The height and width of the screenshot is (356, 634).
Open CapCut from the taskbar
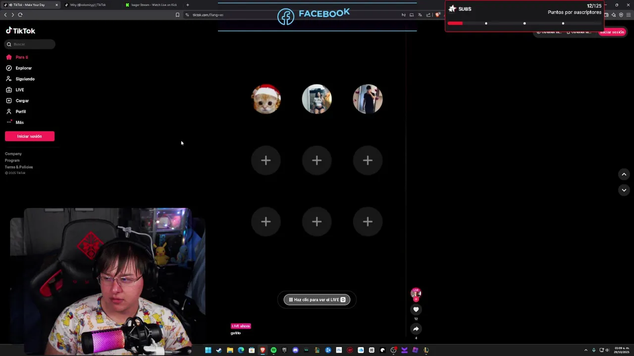(x=371, y=350)
